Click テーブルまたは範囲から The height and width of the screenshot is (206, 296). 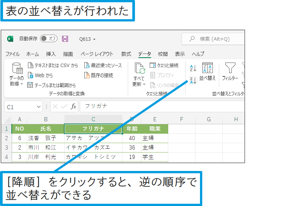click(x=51, y=85)
